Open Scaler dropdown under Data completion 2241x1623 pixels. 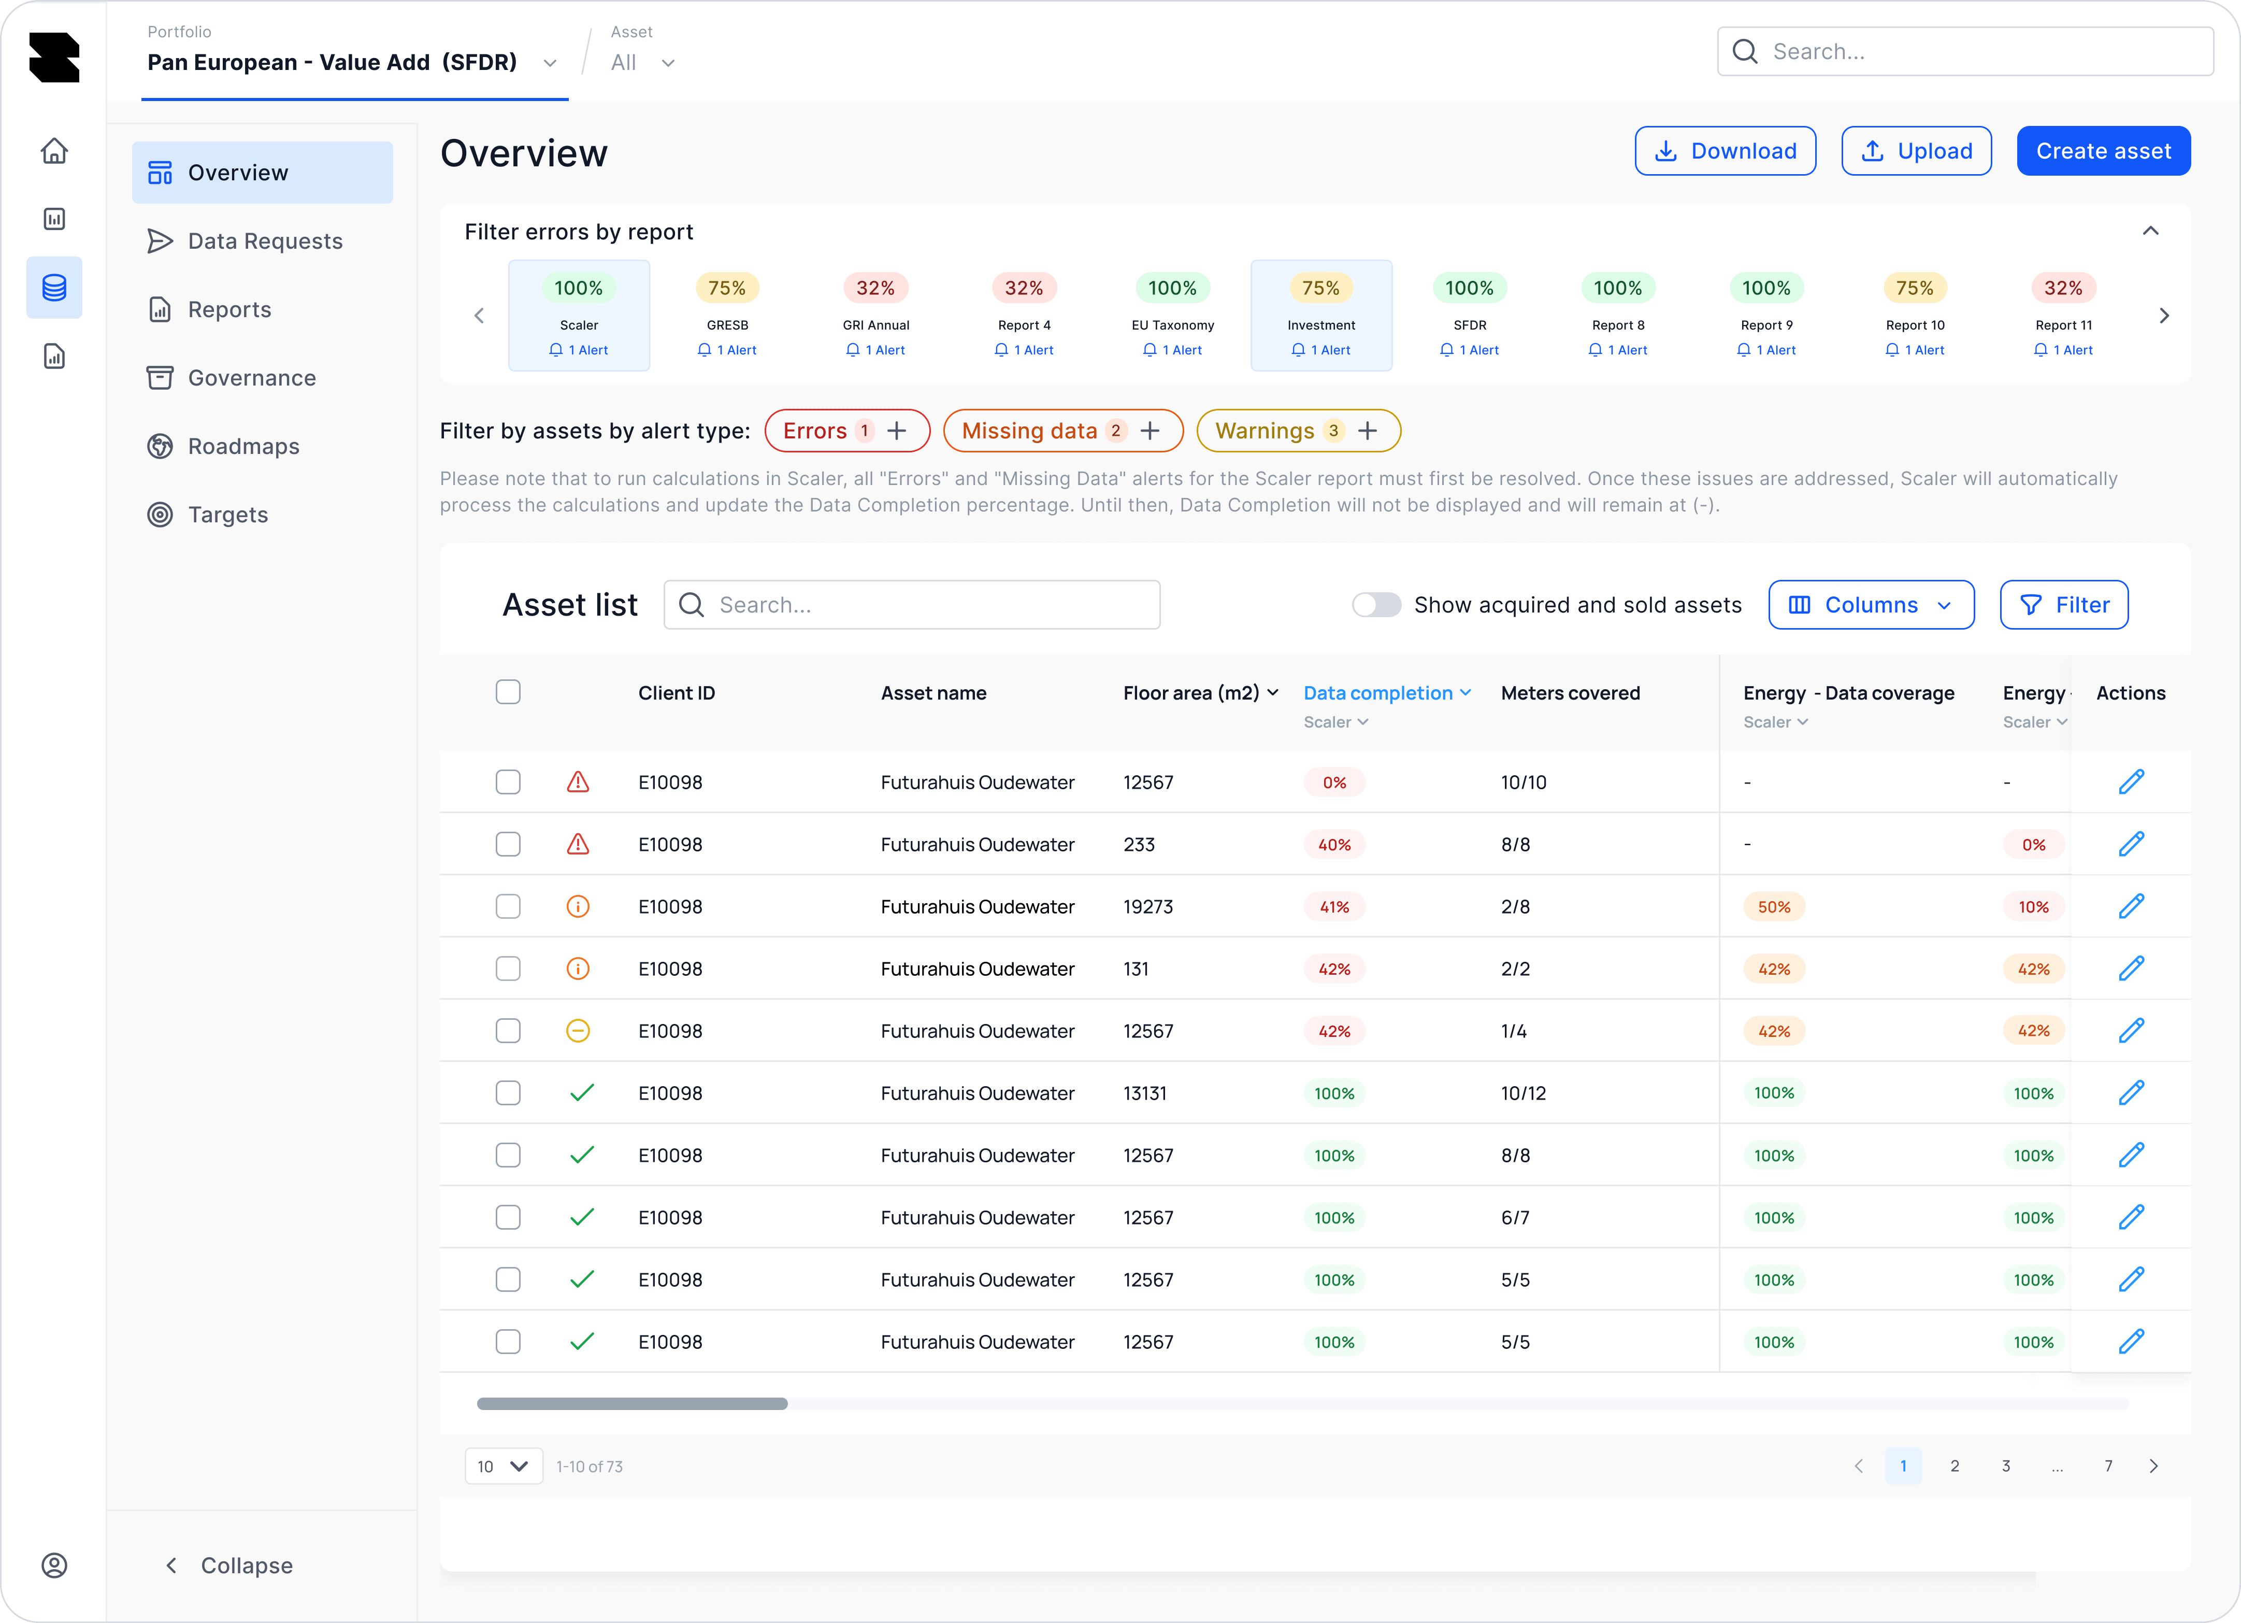(1336, 722)
